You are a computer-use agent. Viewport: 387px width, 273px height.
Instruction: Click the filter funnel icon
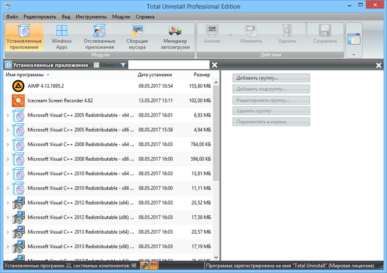(x=123, y=65)
